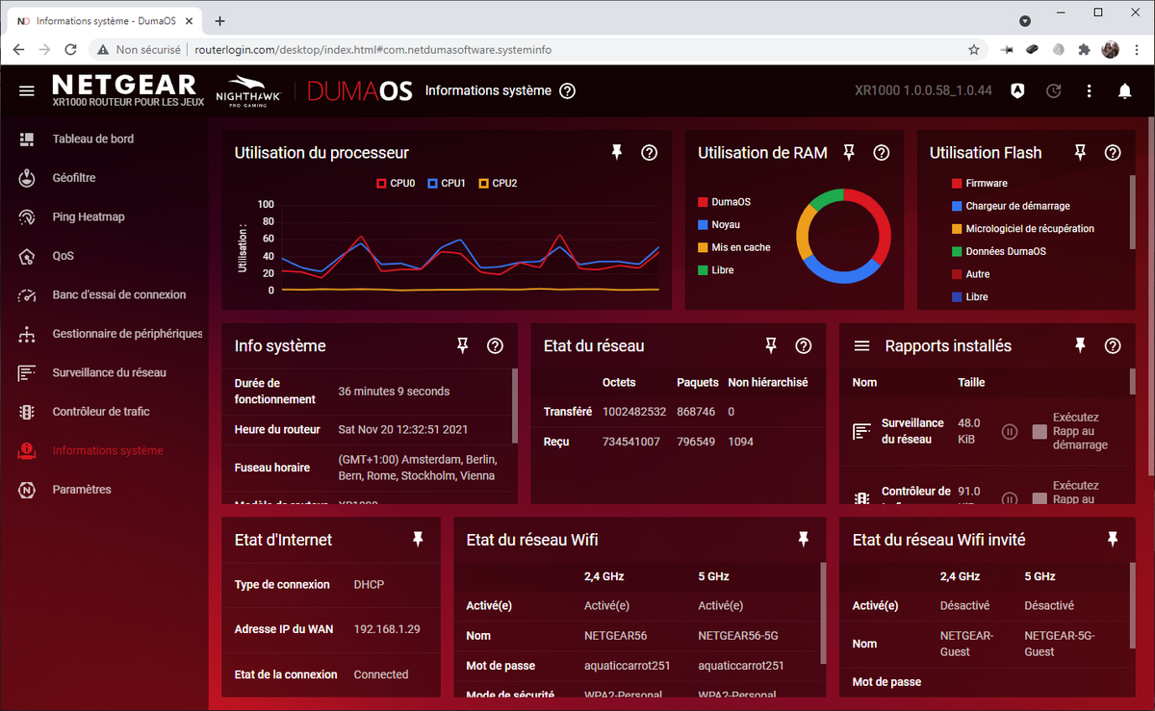Screen dimensions: 1155x711
Task: Click the Ping Heatmap sidebar icon
Action: 28,217
